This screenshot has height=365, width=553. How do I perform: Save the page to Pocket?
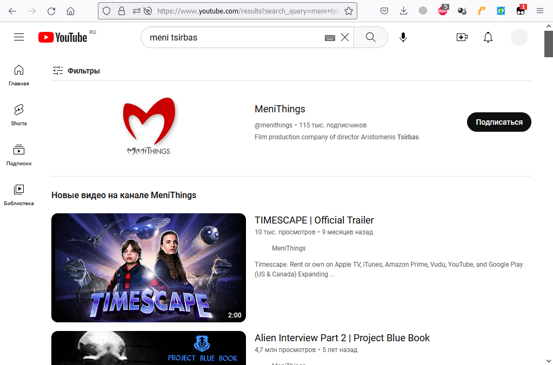[x=384, y=11]
